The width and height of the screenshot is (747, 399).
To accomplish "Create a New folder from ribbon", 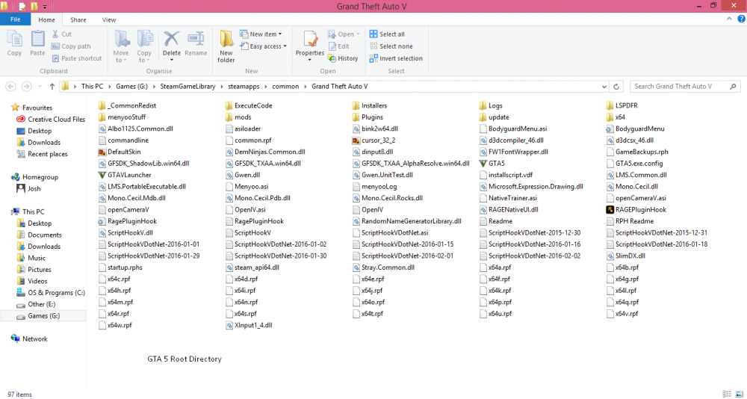I will pos(226,47).
